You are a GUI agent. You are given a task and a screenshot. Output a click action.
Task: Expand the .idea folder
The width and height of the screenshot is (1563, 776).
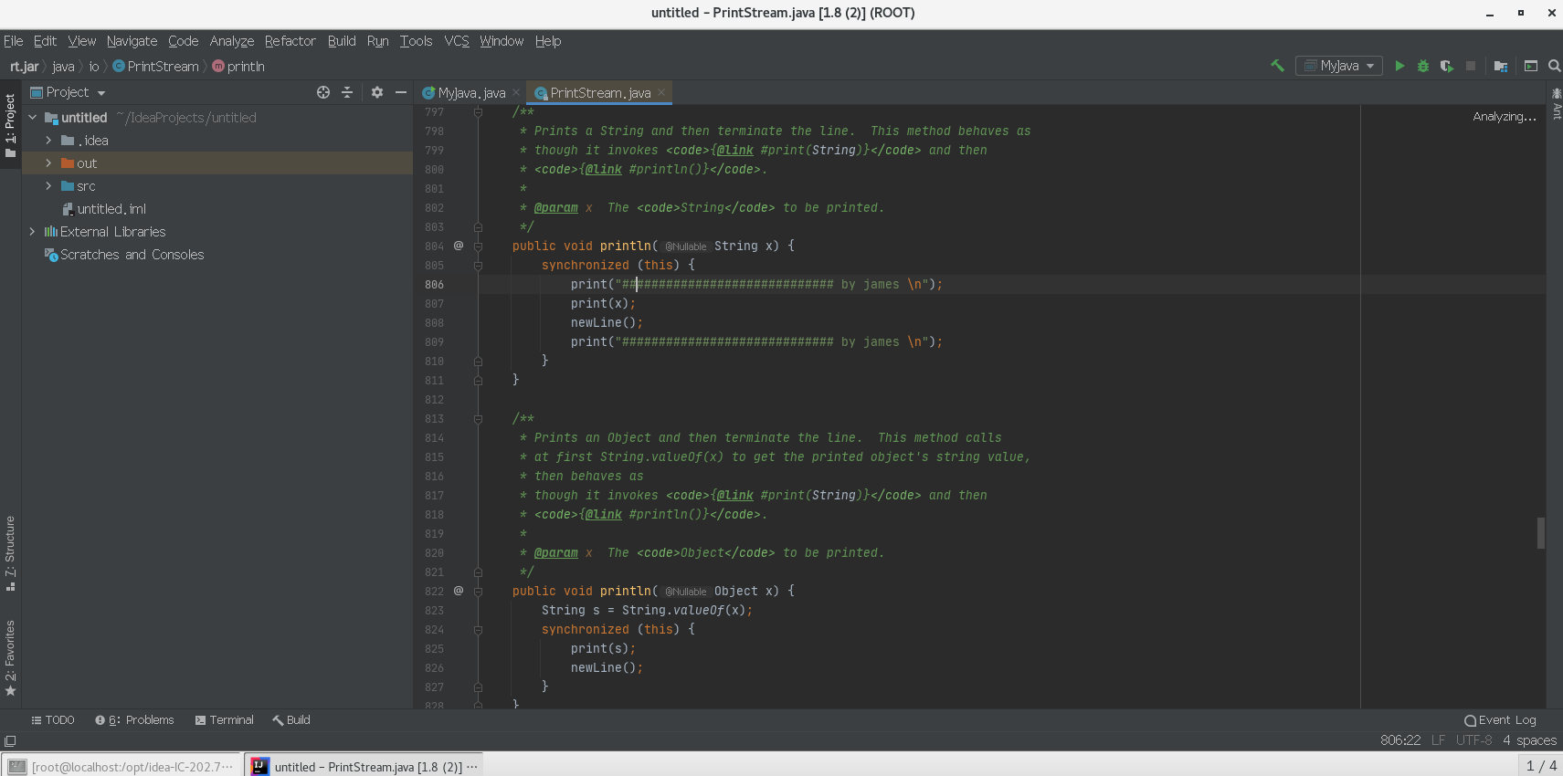[x=49, y=141]
